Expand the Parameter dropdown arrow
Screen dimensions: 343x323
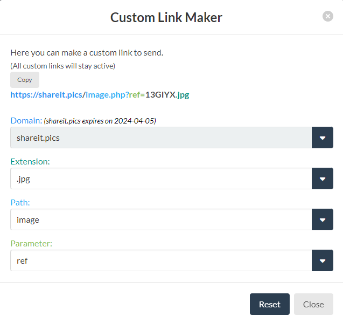click(x=323, y=260)
